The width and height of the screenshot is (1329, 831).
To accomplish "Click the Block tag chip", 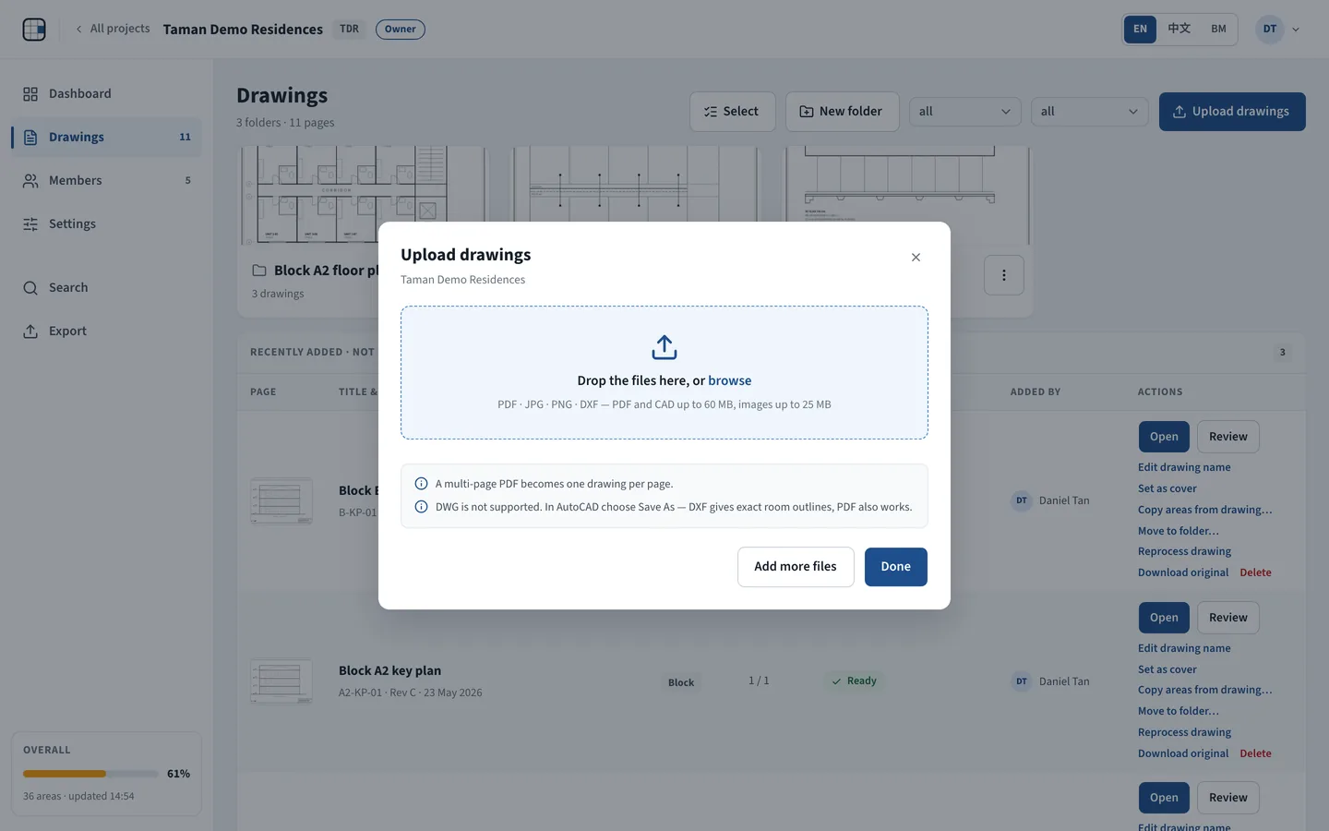I will (x=681, y=682).
